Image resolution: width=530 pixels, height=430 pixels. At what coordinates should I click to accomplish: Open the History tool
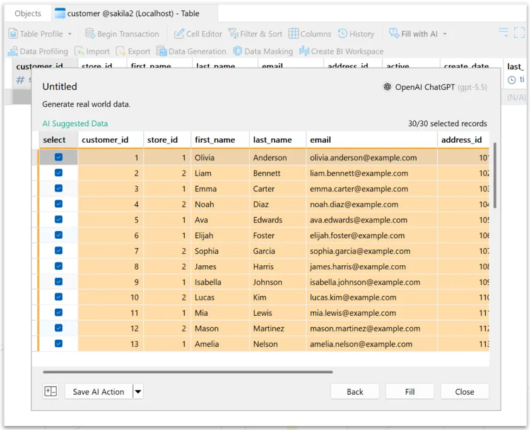(x=356, y=34)
